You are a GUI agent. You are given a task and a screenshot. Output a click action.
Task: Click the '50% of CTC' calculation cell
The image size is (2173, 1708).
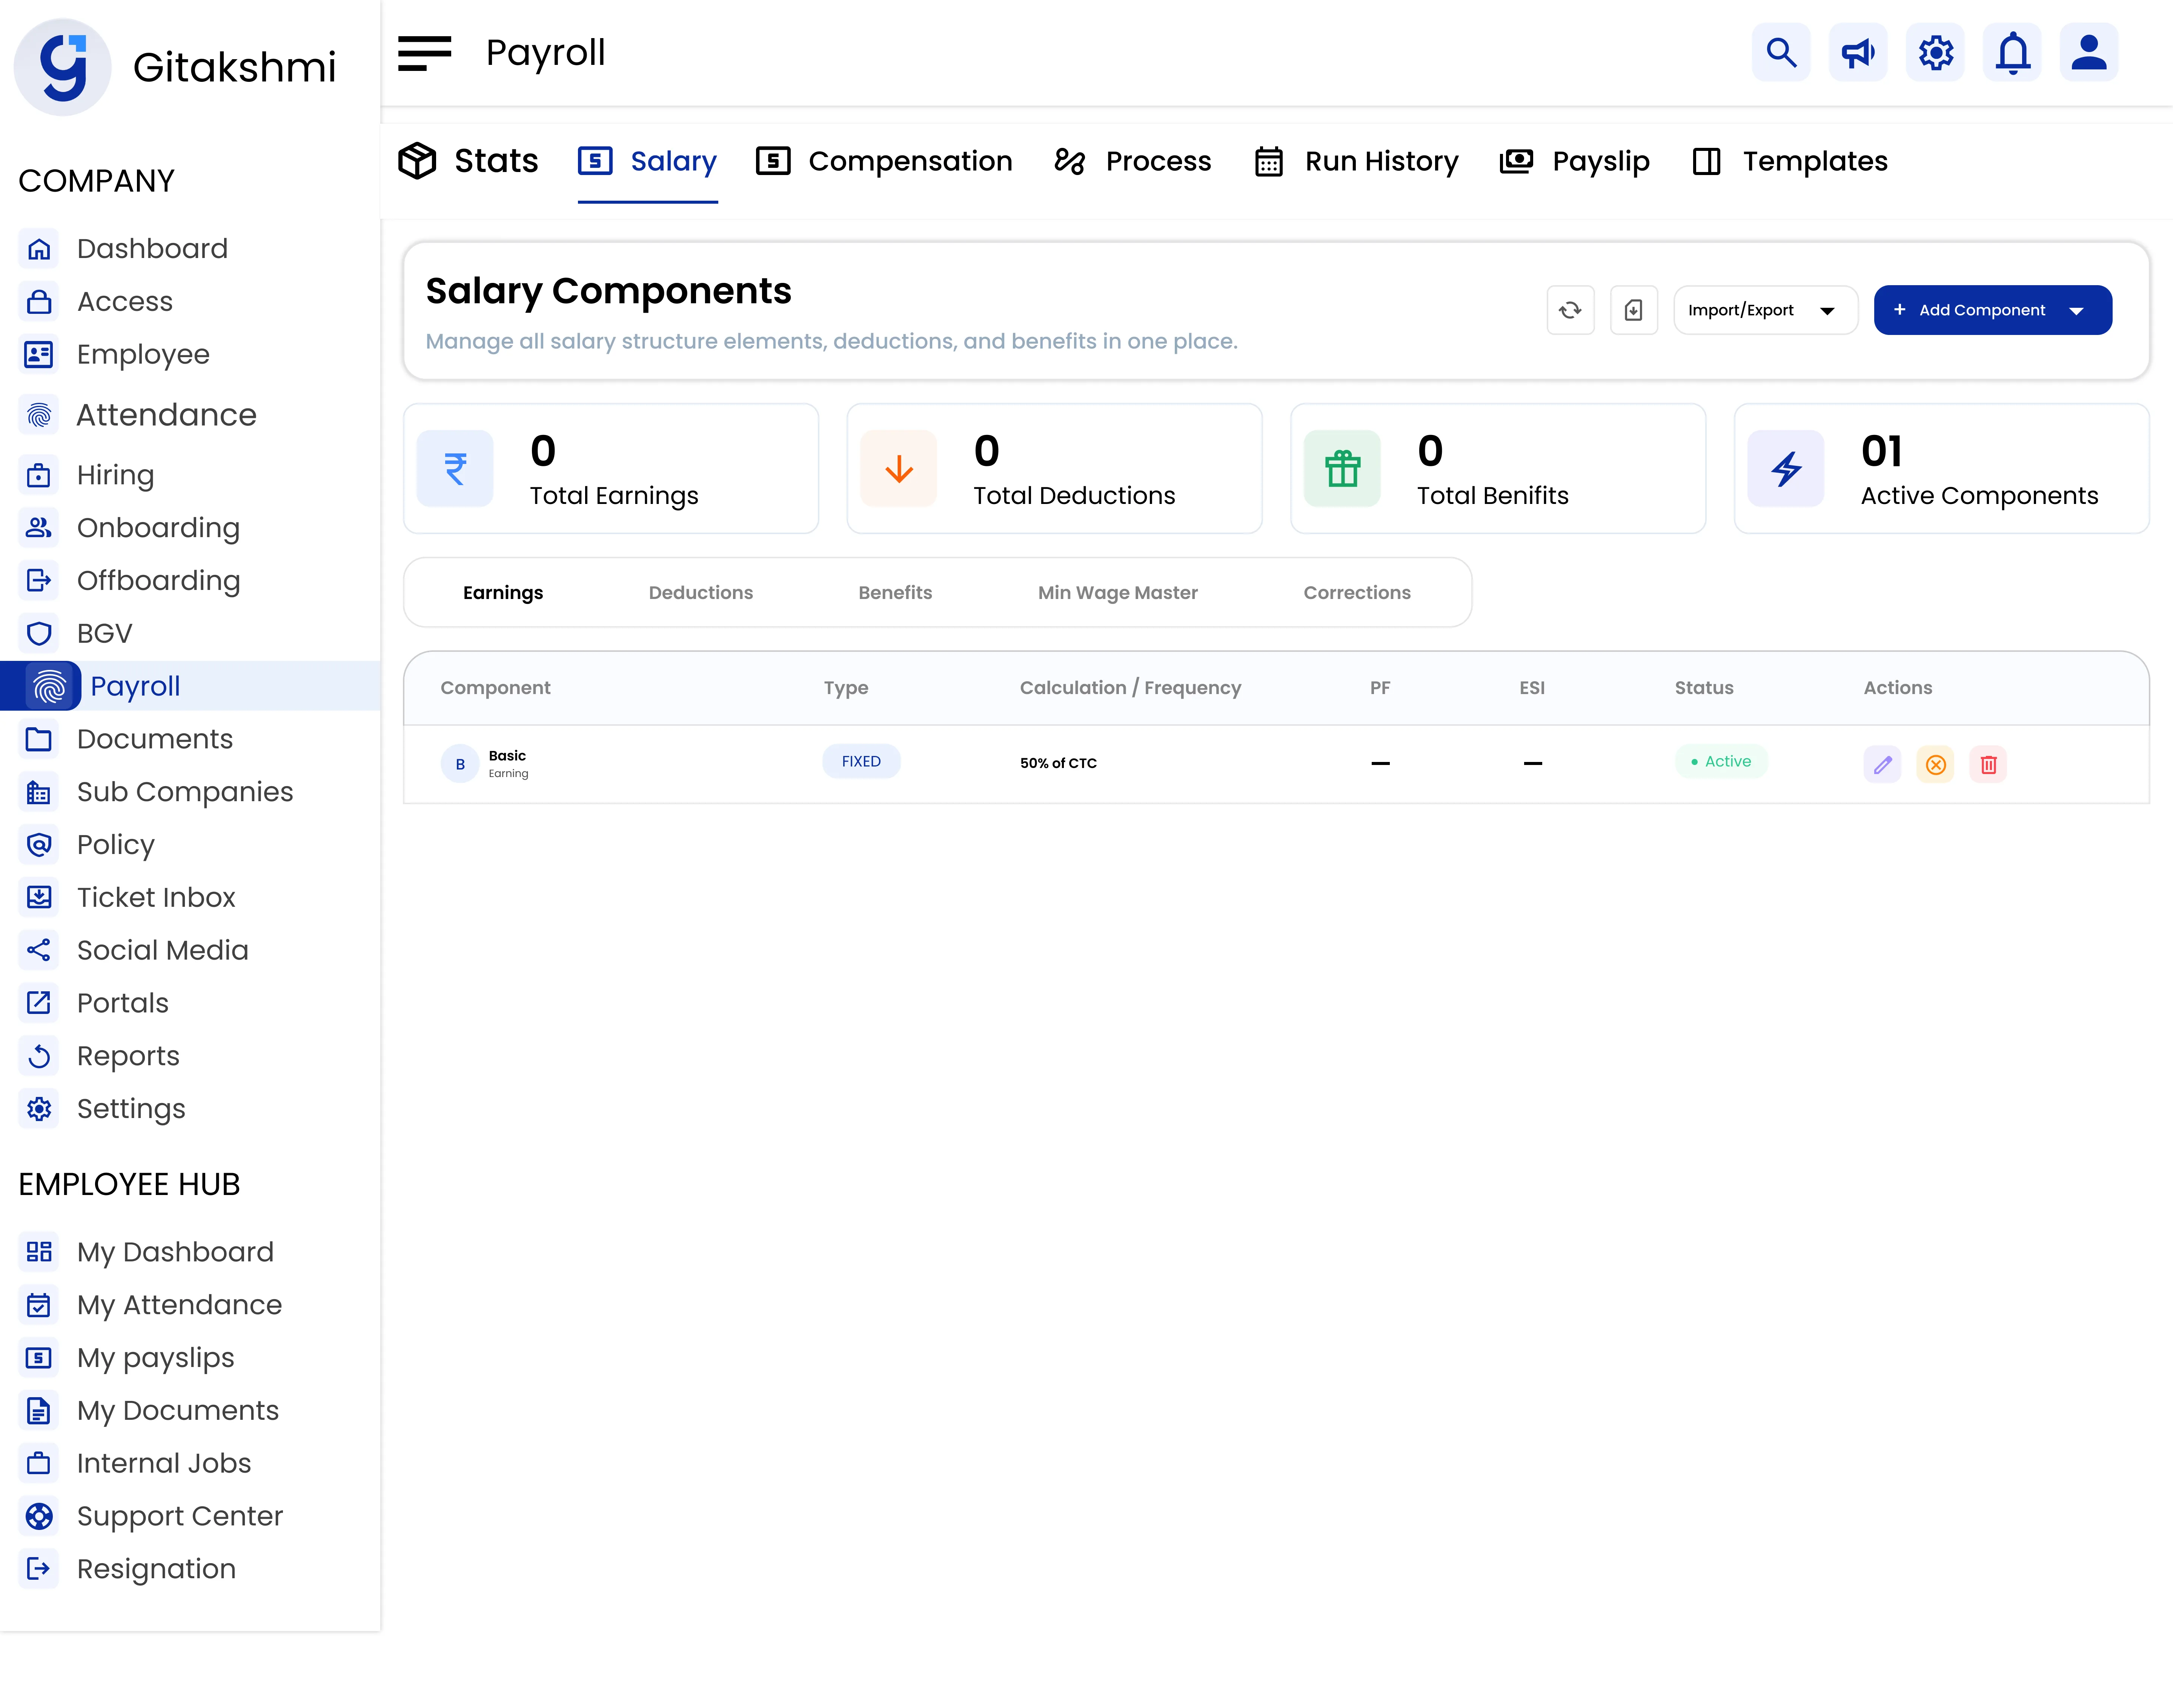tap(1058, 763)
